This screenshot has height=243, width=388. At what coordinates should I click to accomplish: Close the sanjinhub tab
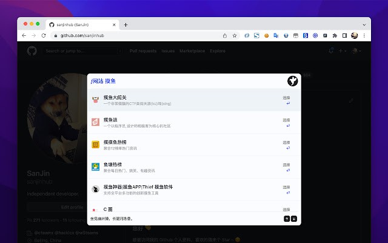(114, 24)
